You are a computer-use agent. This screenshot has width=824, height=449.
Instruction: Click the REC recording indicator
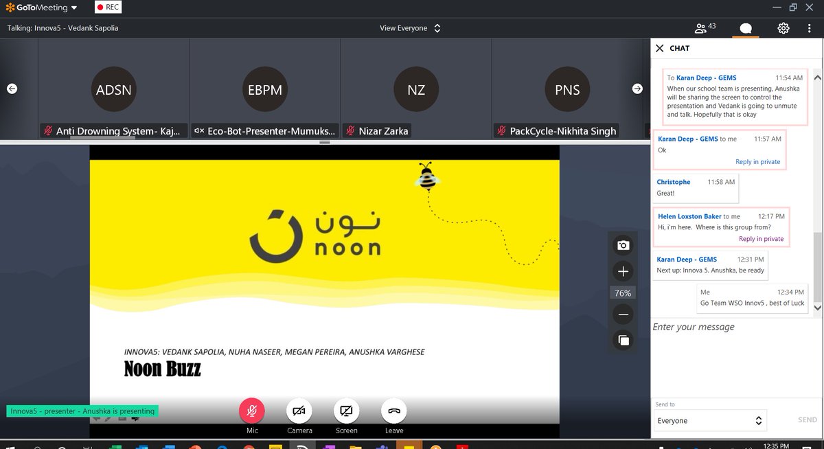(108, 8)
